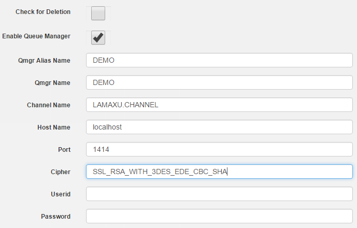Click the Cipher label

pos(61,172)
